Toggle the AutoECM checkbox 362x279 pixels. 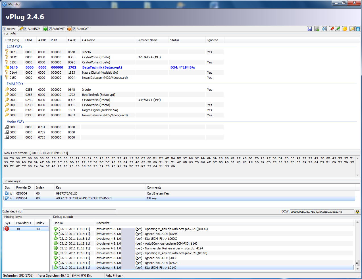coord(25,29)
